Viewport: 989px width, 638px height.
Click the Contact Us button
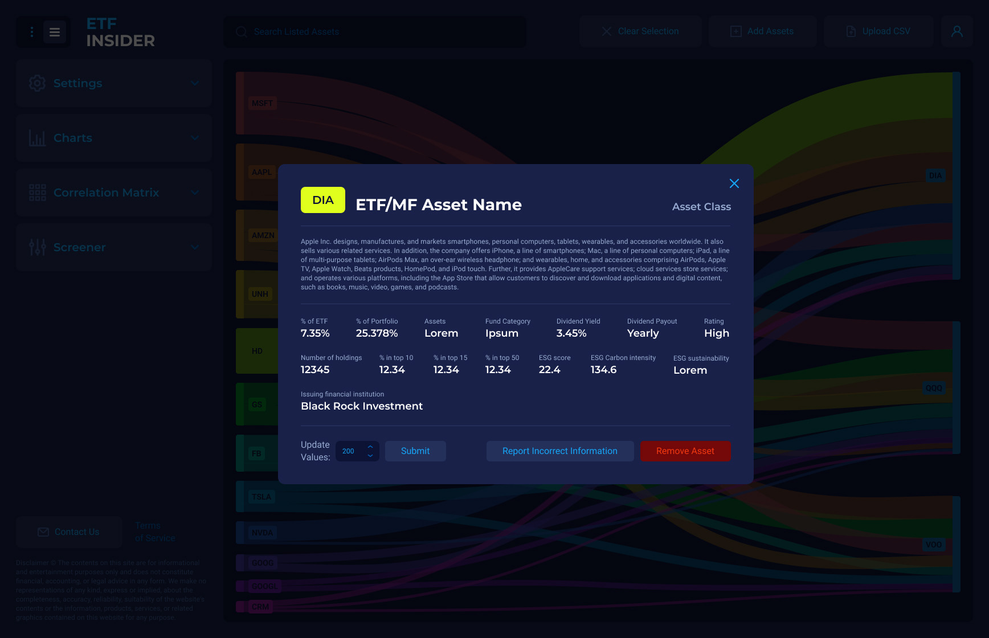[x=69, y=532]
